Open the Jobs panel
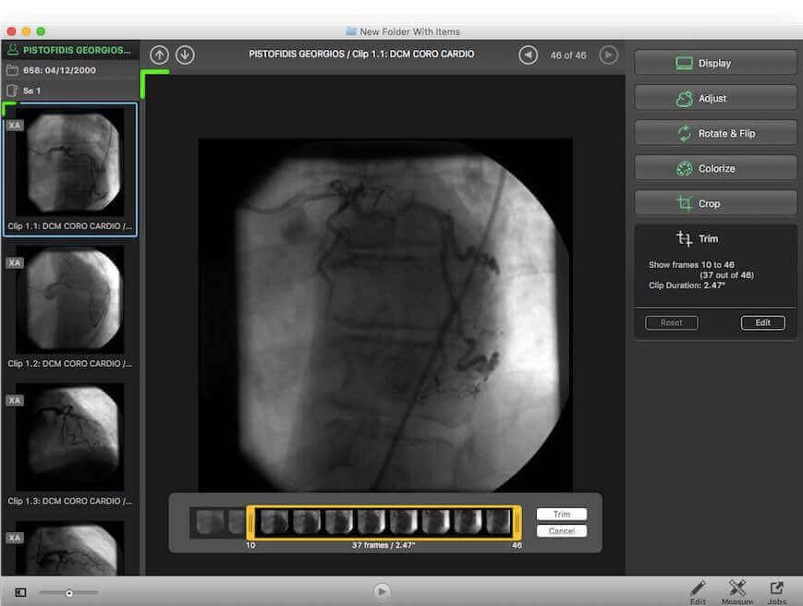The height and width of the screenshot is (606, 803). click(776, 588)
